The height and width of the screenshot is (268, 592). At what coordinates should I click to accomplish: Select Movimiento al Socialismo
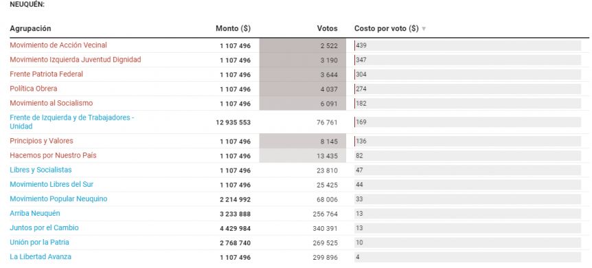(x=52, y=103)
